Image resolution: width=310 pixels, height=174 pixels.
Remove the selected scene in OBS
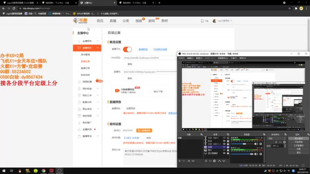pos(184,161)
